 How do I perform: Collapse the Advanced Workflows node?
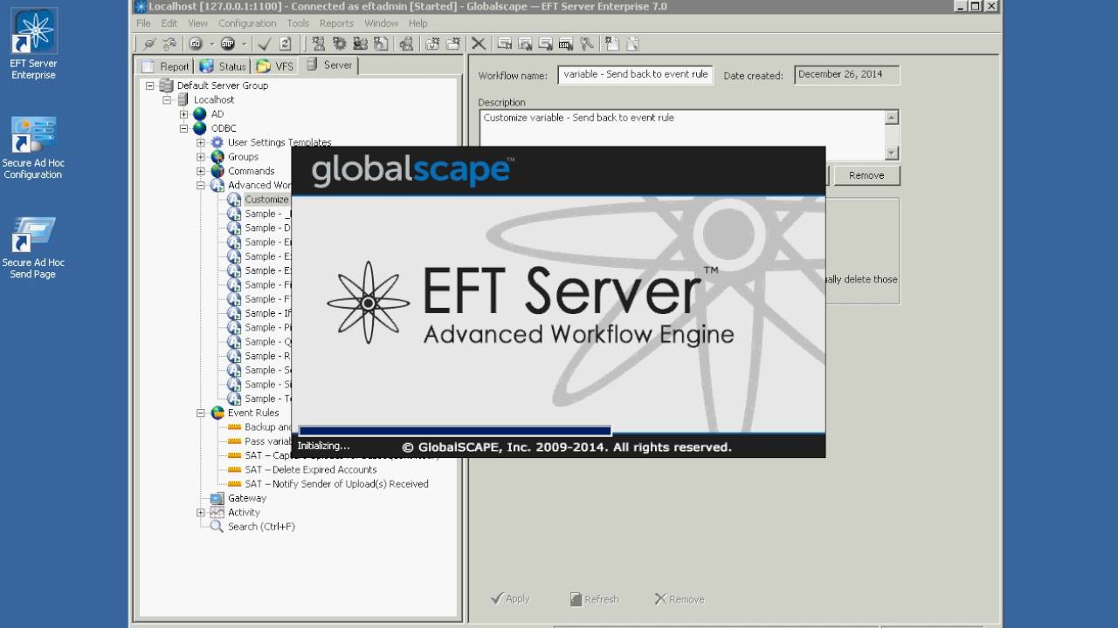[x=201, y=185]
